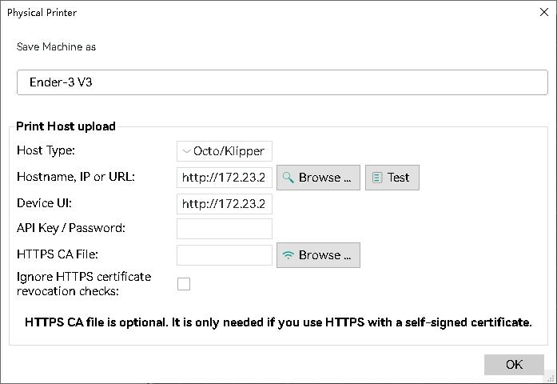Open the Octo/Klipper host type combo box
557x384 pixels.
click(225, 151)
